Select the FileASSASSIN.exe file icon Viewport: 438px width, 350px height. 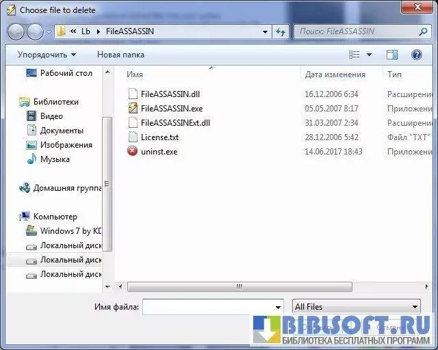(x=133, y=108)
